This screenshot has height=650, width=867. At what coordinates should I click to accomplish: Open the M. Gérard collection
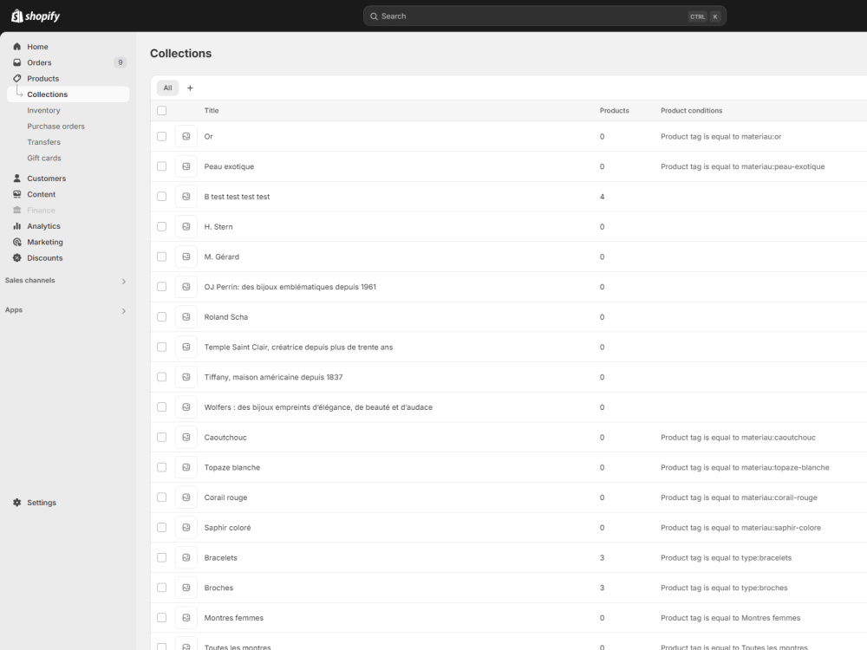click(222, 257)
